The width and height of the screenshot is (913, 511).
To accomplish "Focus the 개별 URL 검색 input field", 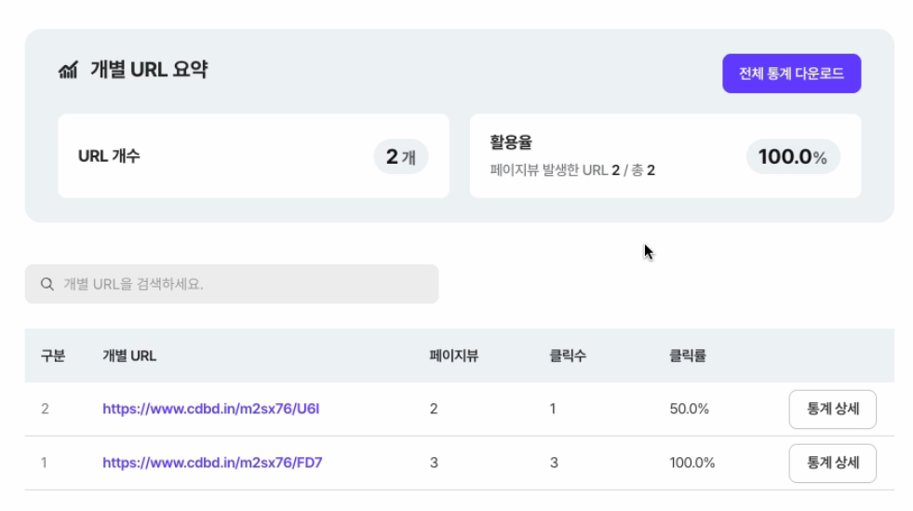I will pyautogui.click(x=242, y=285).
